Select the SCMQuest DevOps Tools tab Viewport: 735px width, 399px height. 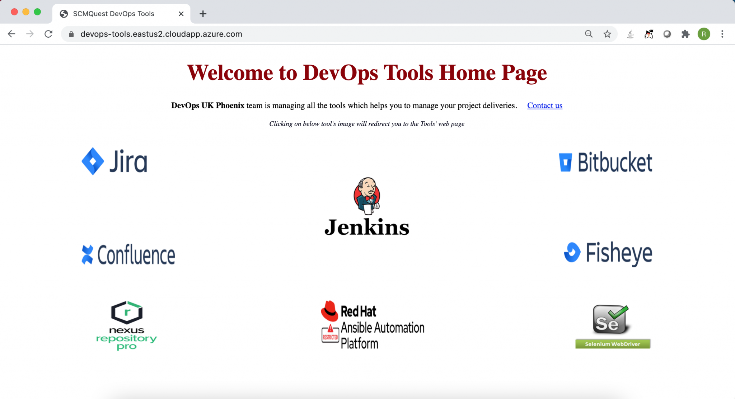tap(113, 14)
